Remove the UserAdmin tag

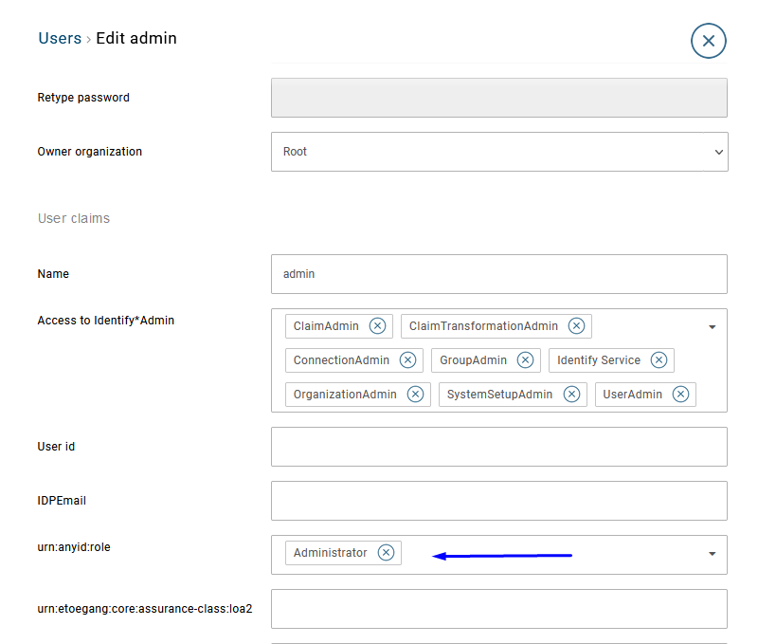680,395
